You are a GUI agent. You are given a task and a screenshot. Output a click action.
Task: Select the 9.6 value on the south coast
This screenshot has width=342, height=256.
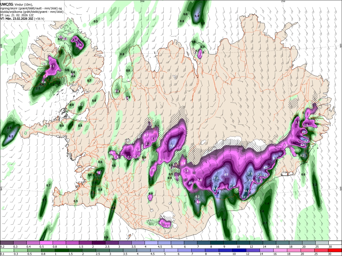click(216, 189)
